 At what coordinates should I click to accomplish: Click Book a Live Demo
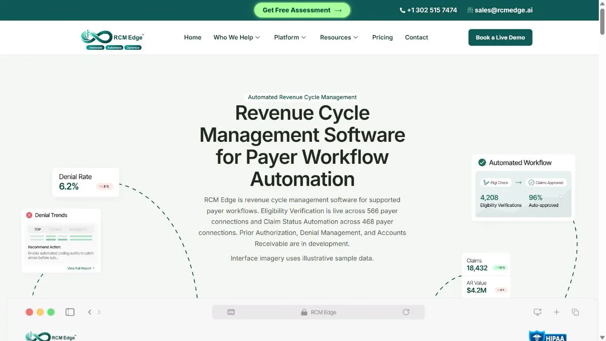(500, 37)
